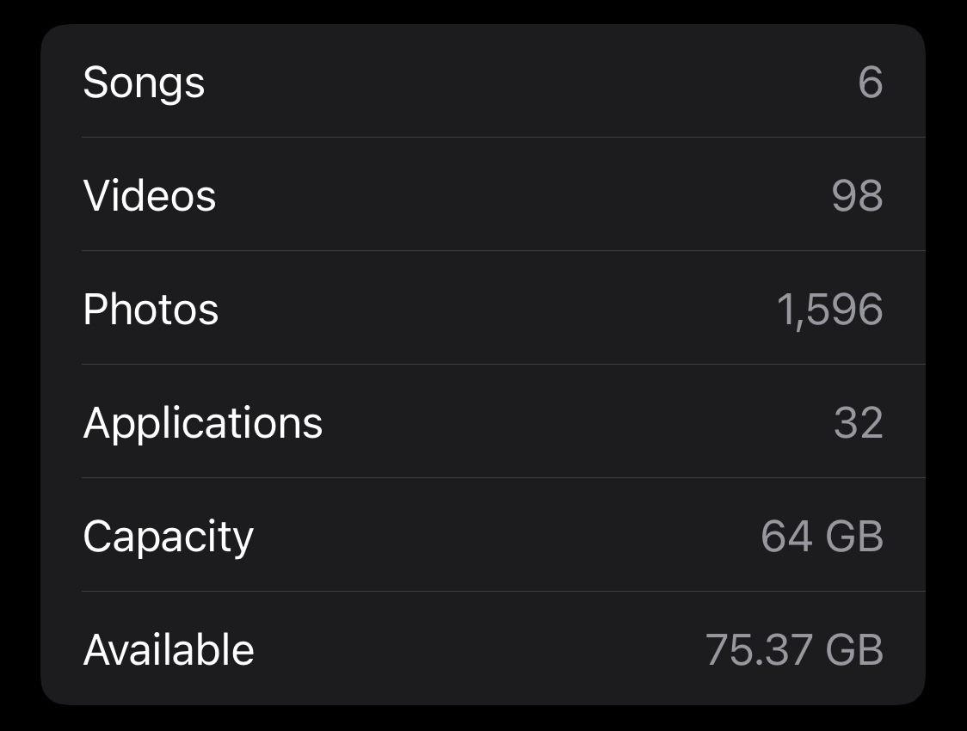Click the Capacity label
The image size is (967, 731).
point(168,537)
